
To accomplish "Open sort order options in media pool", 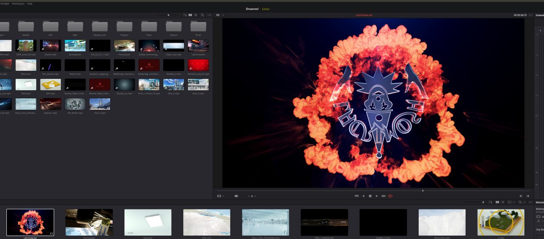I will pyautogui.click(x=185, y=15).
